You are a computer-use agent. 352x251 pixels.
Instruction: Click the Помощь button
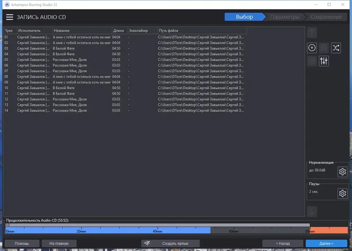click(x=22, y=244)
